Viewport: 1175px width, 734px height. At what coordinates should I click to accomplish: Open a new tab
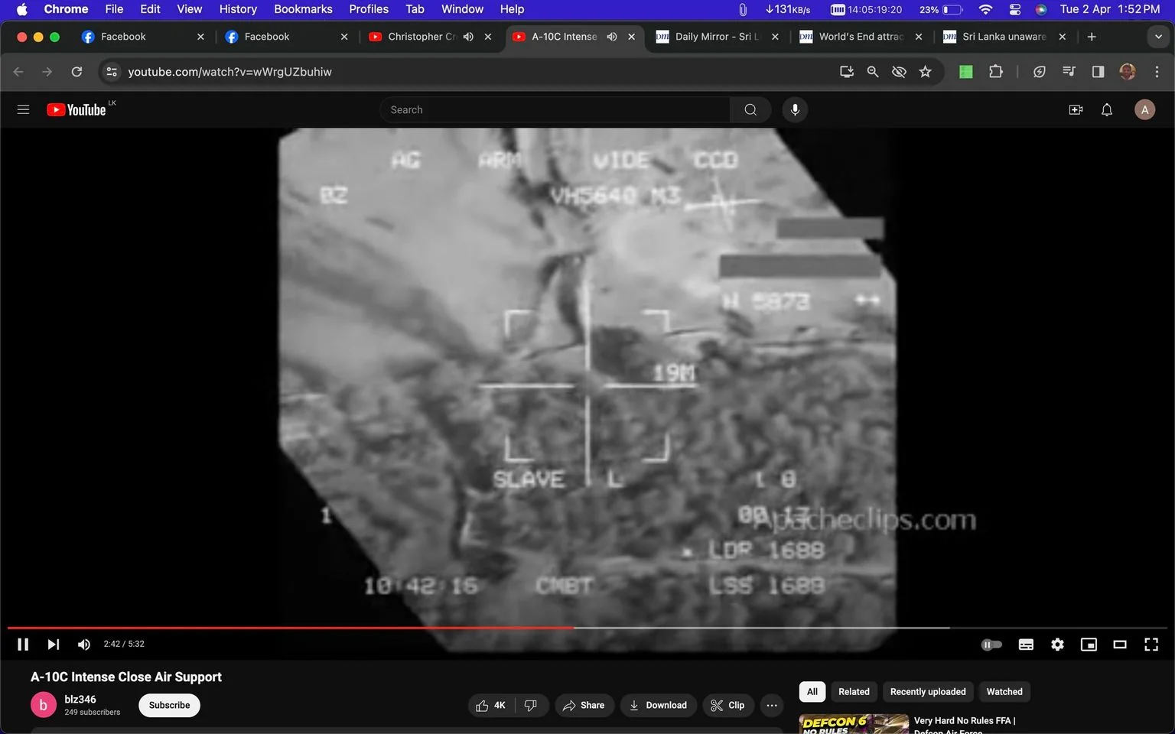point(1092,37)
